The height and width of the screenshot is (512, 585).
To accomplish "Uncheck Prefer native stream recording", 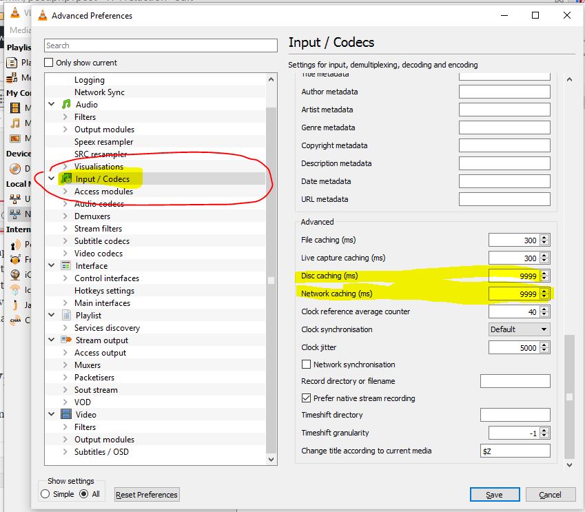I will 307,398.
